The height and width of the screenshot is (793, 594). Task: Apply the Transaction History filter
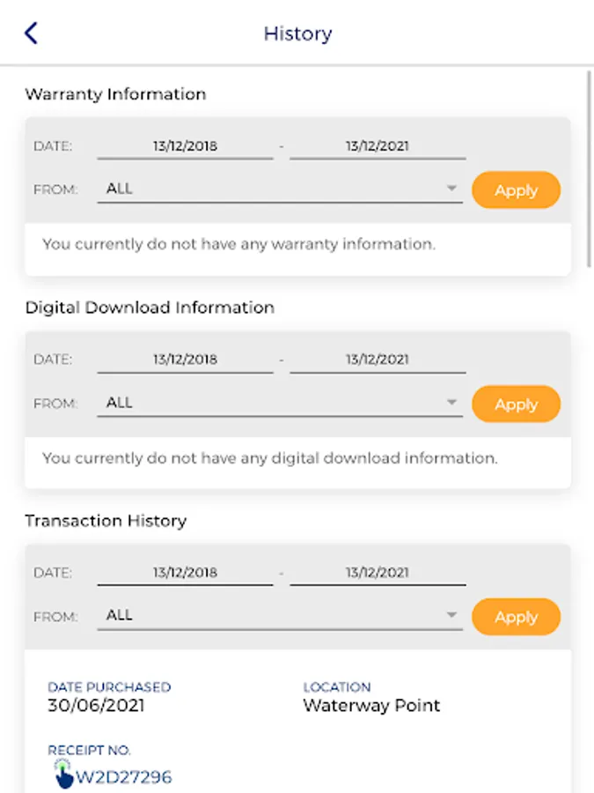(x=516, y=617)
